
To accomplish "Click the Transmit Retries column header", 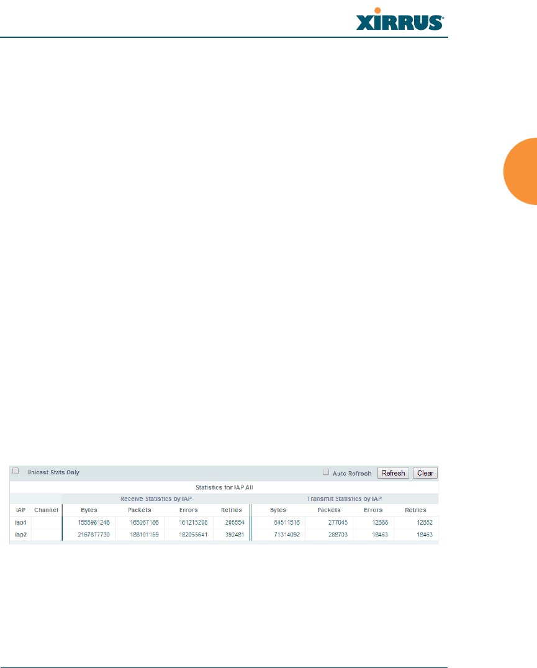I will tap(415, 510).
